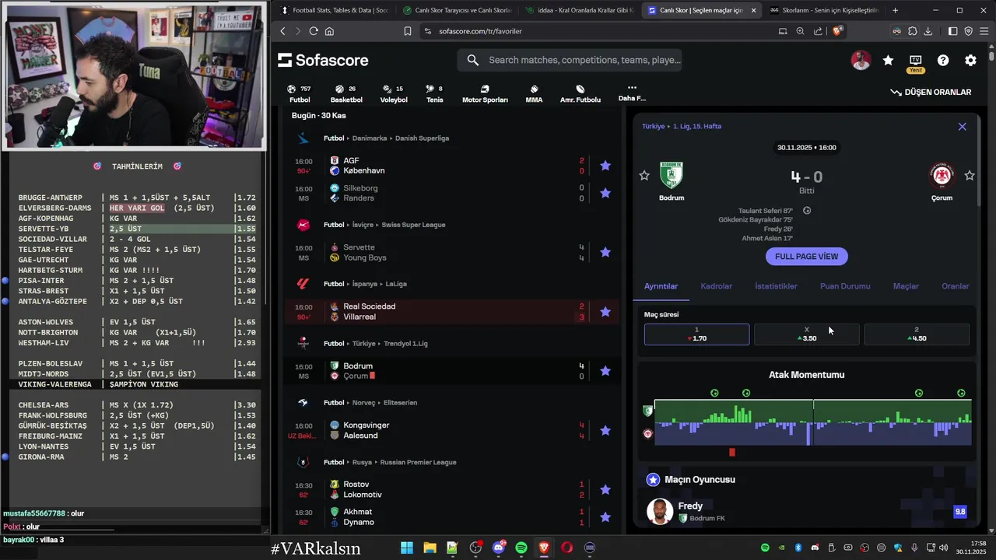This screenshot has height=560, width=996.
Task: Open the Danish Superliga league link
Action: coord(422,138)
